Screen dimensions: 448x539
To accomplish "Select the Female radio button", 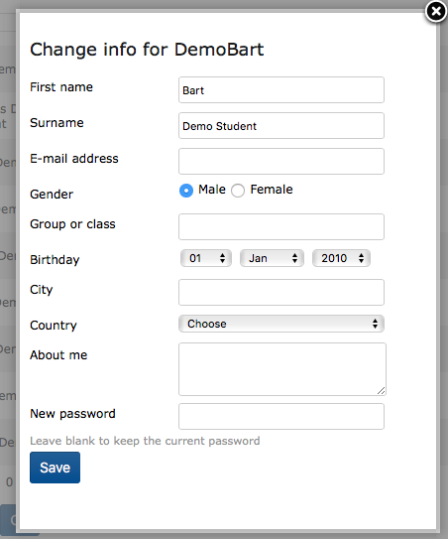I will point(238,191).
